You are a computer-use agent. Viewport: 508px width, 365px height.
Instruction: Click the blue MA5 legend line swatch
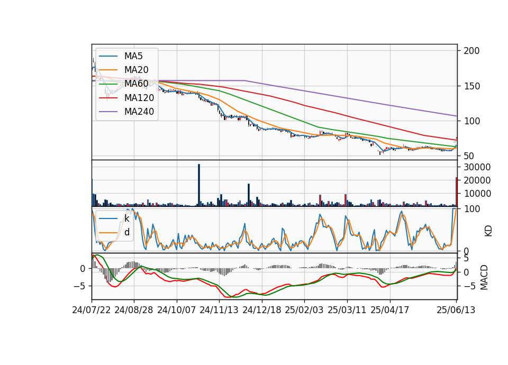point(108,56)
